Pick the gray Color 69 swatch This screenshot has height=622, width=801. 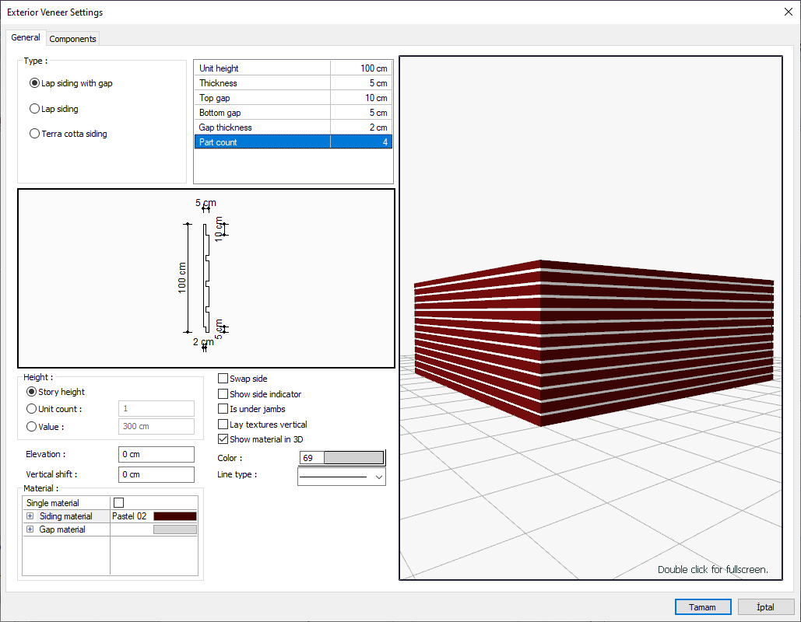353,458
